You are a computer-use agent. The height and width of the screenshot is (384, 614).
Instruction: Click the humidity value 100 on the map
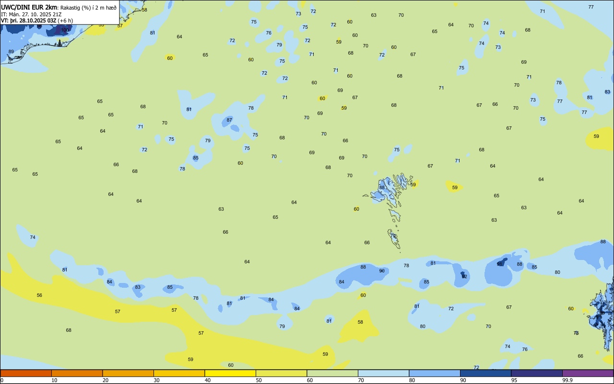65,30
